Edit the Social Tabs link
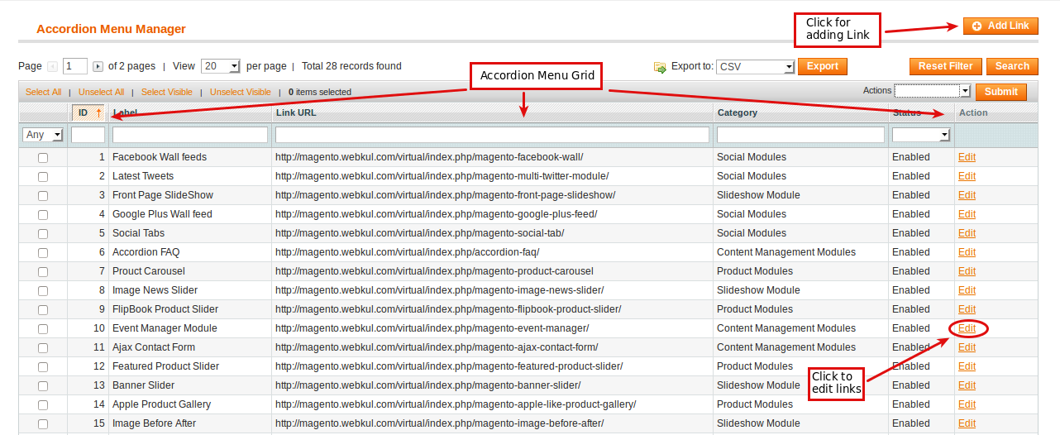1060x435 pixels. (967, 233)
